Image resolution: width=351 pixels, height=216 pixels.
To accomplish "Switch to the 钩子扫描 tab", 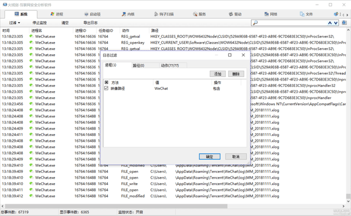I will pyautogui.click(x=164, y=14).
